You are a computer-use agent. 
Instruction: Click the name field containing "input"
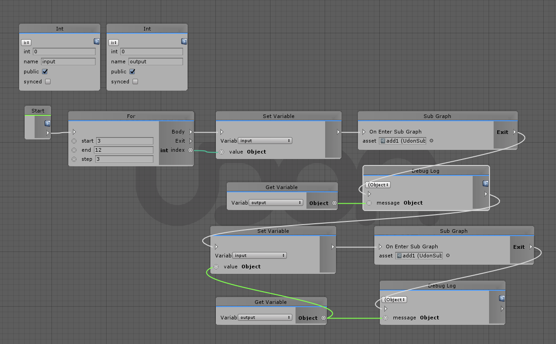pyautogui.click(x=68, y=62)
